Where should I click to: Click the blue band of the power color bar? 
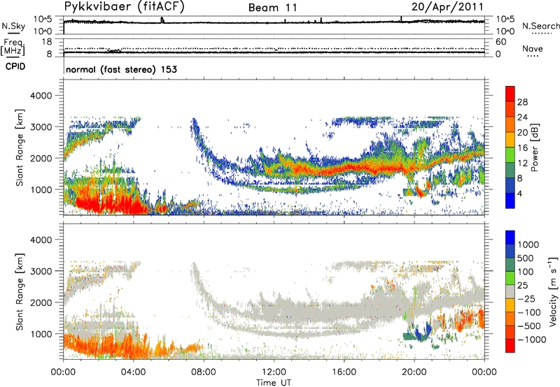click(x=510, y=200)
